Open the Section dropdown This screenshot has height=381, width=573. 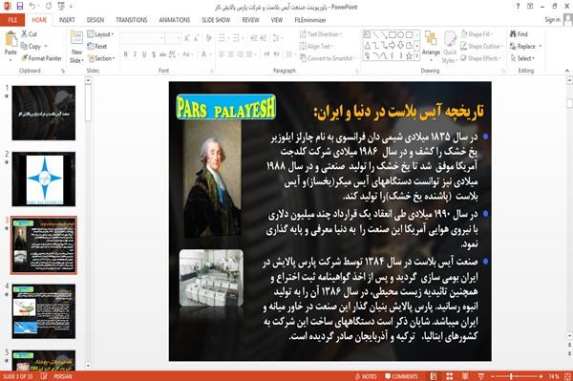[101, 58]
